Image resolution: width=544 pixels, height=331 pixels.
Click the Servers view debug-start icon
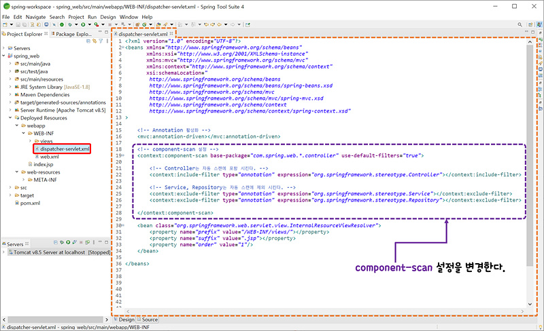[62, 242]
